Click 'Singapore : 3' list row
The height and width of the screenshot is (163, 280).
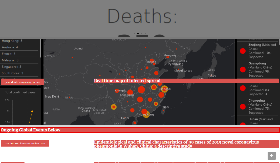click(19, 67)
